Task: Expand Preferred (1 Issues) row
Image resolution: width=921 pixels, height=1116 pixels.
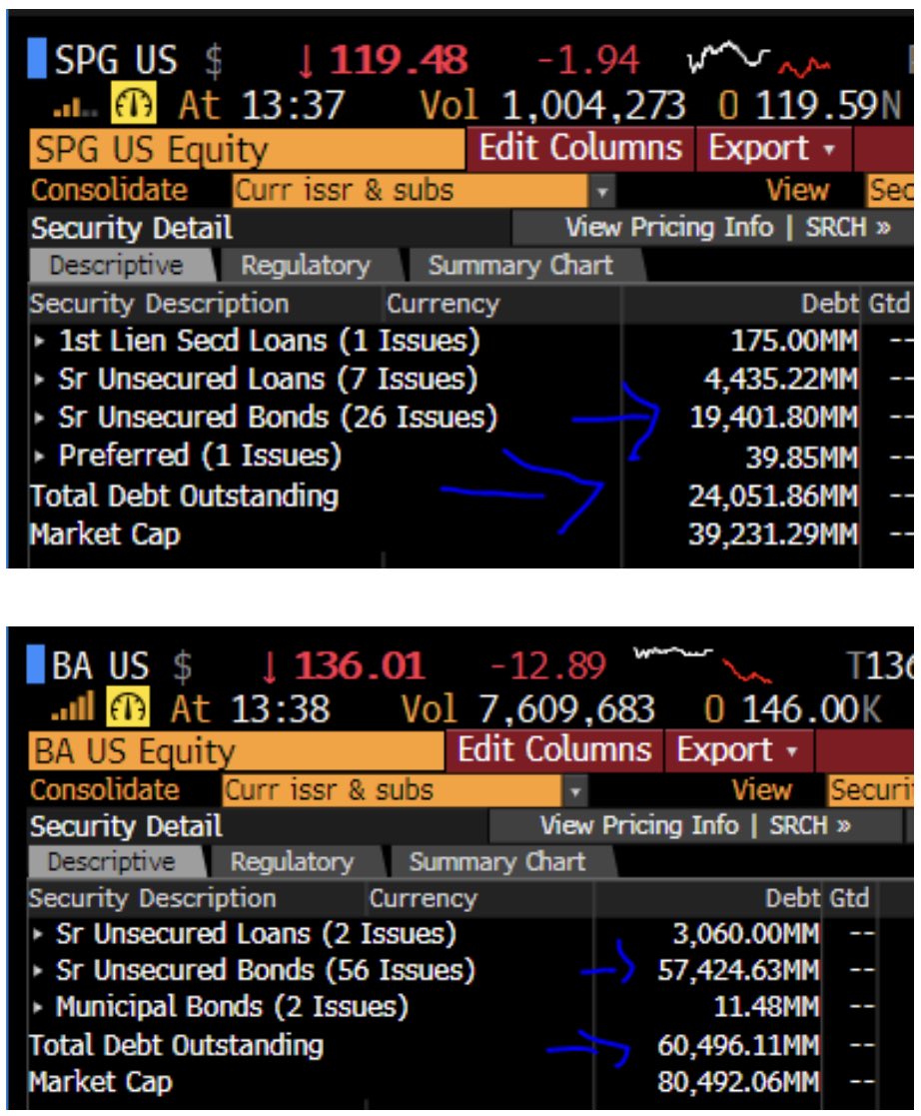Action: click(x=39, y=456)
